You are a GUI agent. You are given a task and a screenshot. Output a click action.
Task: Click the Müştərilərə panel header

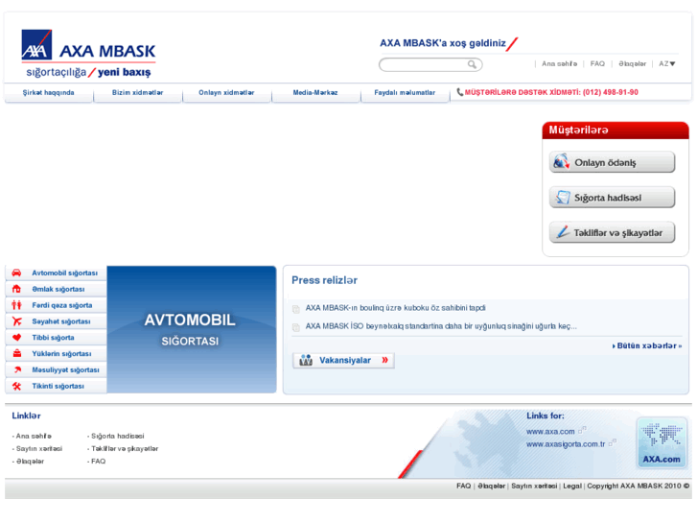click(x=616, y=131)
